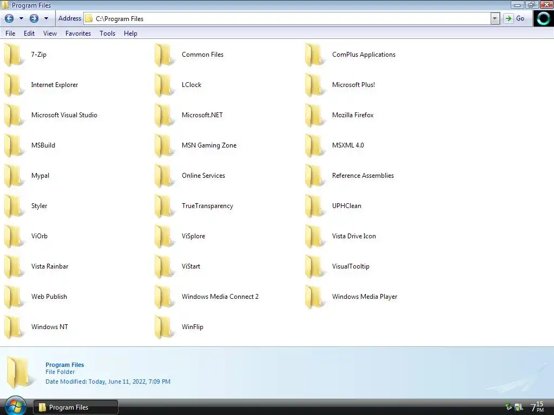Select the Reference Assemblies folder icon

pos(314,176)
